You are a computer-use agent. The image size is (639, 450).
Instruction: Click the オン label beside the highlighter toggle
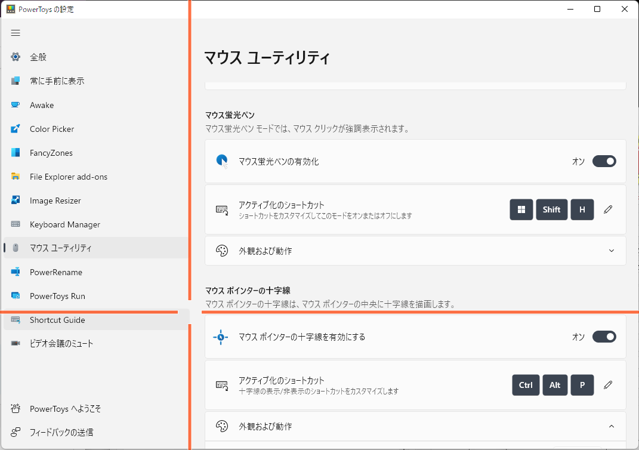click(x=578, y=161)
